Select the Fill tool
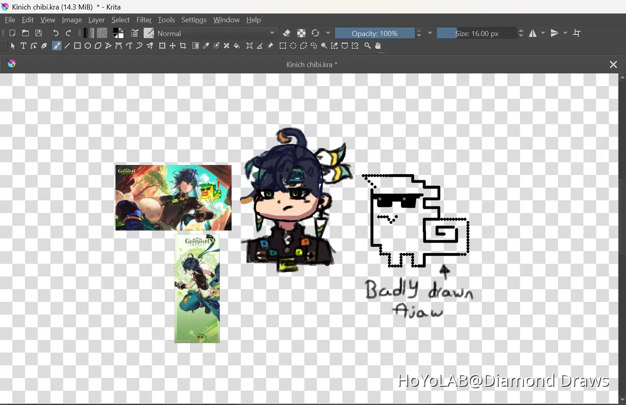Screen dimensions: 626x405 coord(236,46)
